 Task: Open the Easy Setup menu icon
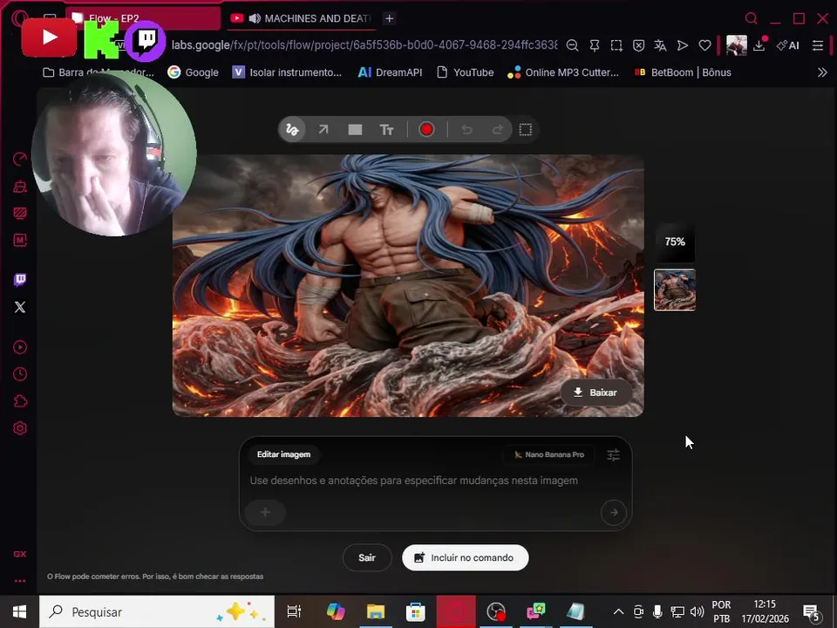[x=817, y=45]
